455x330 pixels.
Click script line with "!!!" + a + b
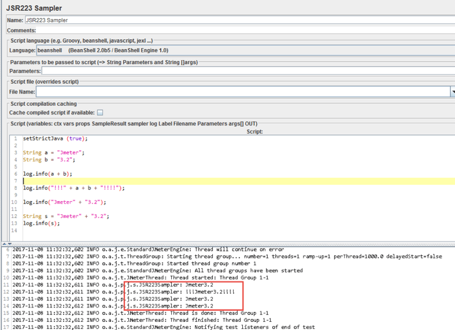pos(73,188)
